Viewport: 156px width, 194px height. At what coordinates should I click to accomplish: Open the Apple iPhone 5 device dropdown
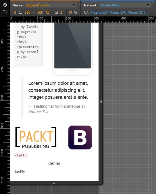(51, 5)
